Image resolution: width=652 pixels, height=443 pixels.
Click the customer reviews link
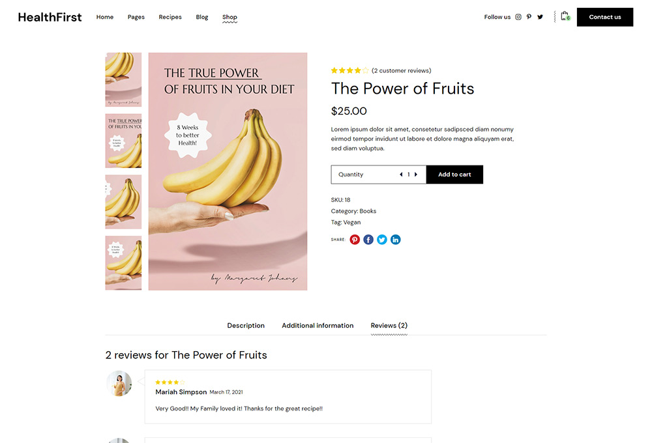coord(402,70)
